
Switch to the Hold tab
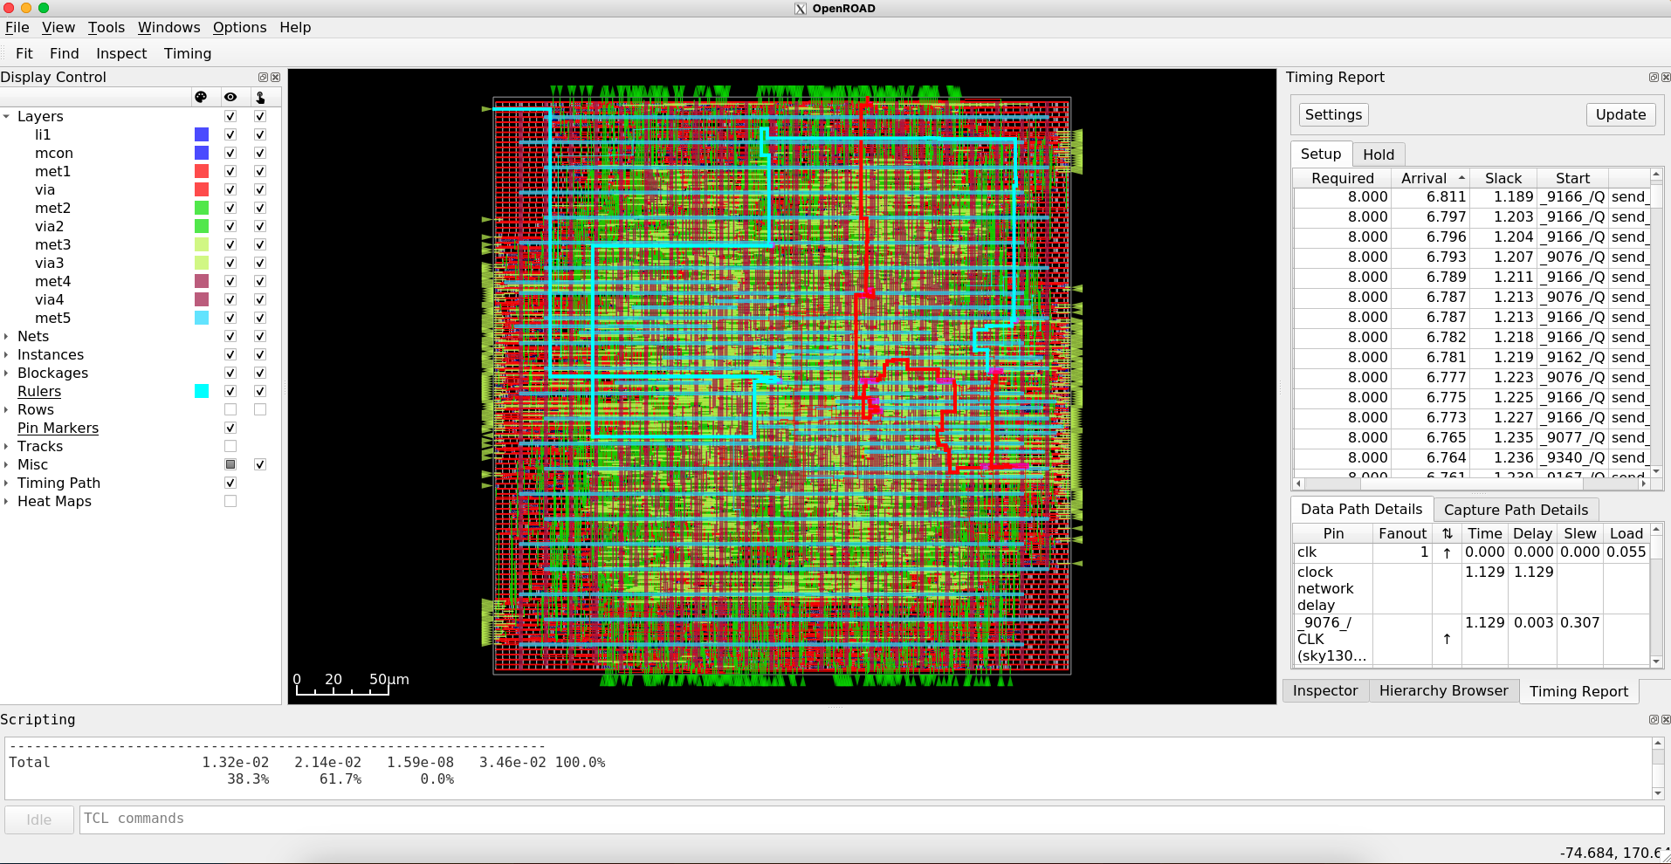click(x=1379, y=154)
